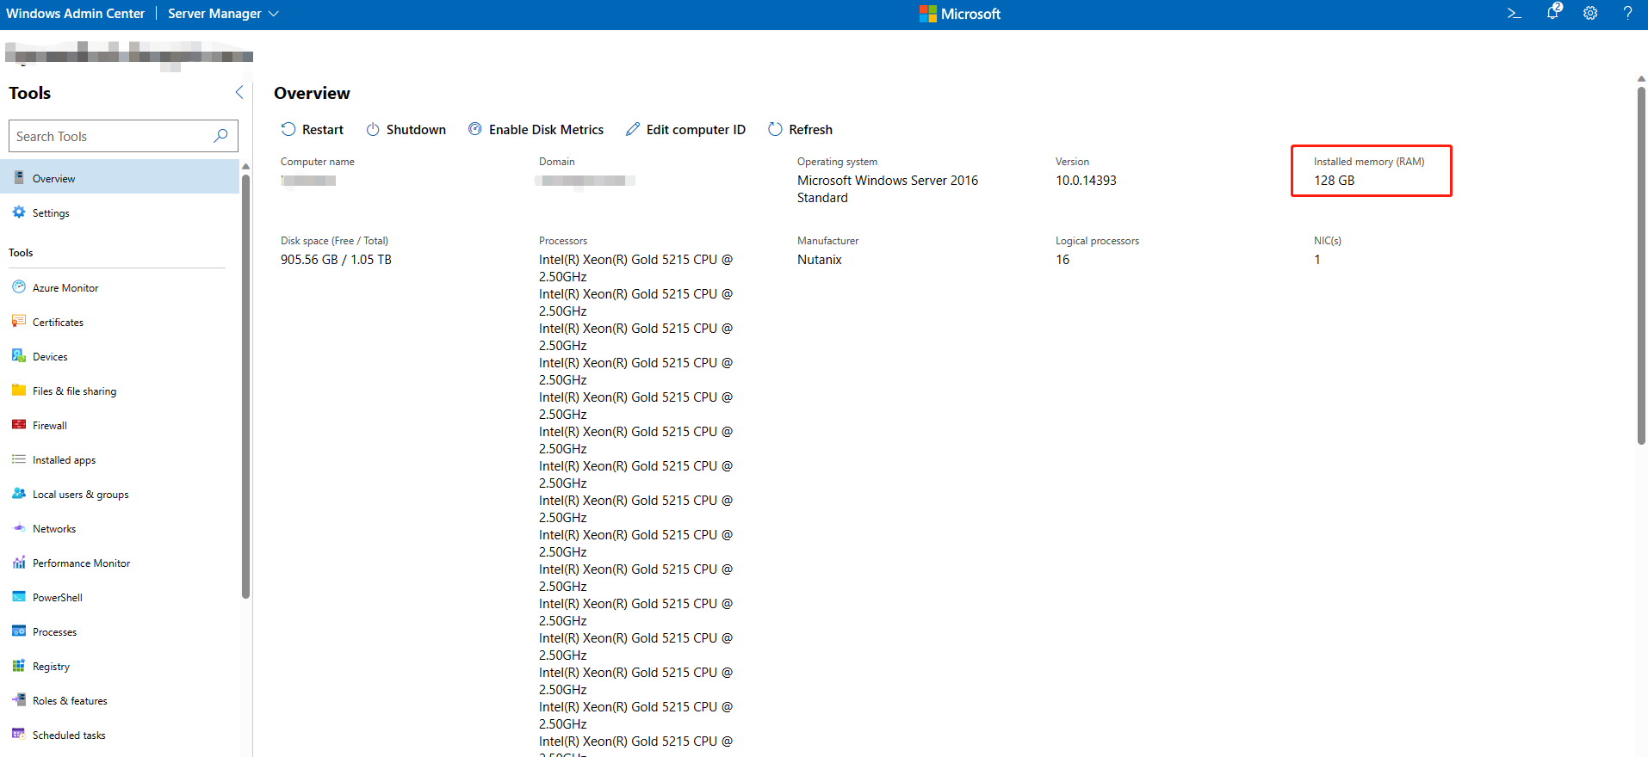This screenshot has width=1648, height=757.
Task: Open Installed apps tool label
Action: click(64, 460)
